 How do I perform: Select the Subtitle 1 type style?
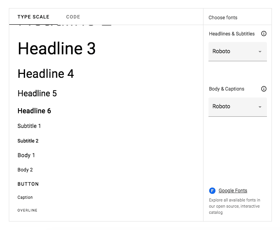(29, 126)
